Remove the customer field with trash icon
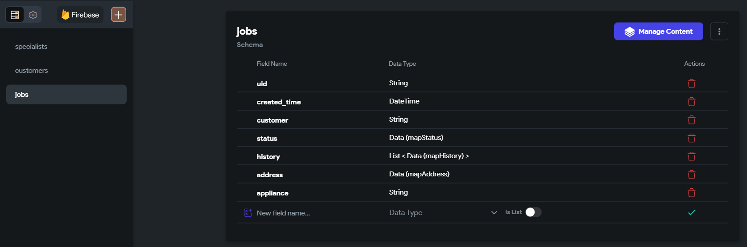This screenshot has width=747, height=247. 691,120
